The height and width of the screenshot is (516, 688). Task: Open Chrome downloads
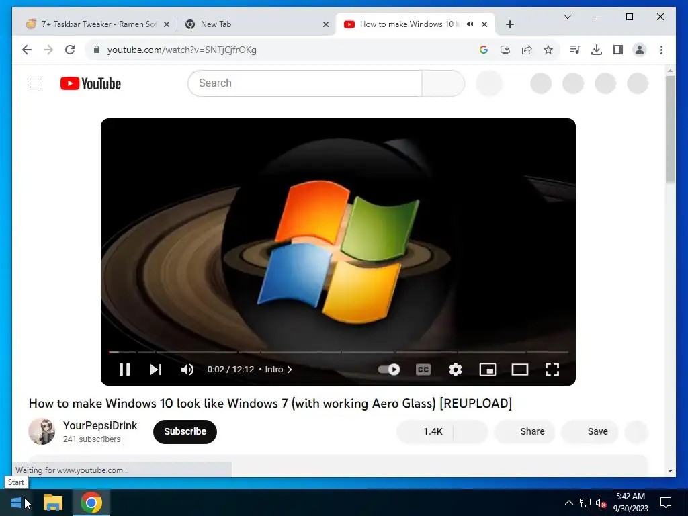tap(597, 50)
